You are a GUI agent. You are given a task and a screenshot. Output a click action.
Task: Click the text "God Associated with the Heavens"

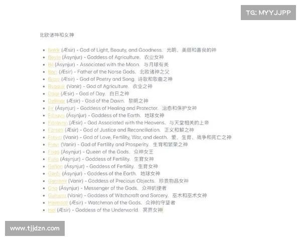click(126, 123)
